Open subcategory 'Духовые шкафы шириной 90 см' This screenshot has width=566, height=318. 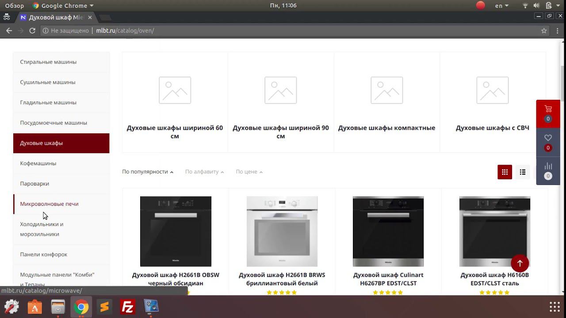[281, 132]
